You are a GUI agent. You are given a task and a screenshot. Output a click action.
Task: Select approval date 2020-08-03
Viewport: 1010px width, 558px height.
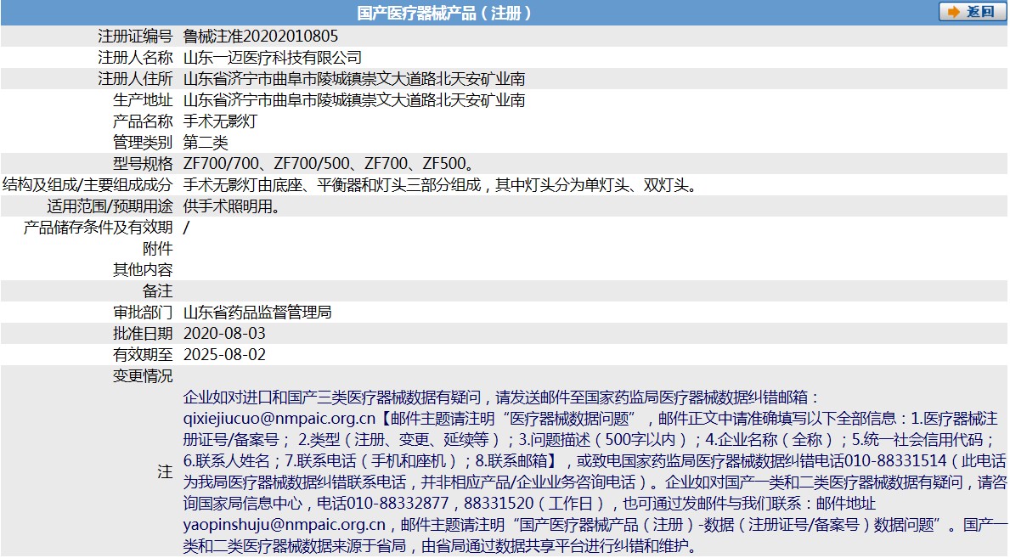click(224, 334)
